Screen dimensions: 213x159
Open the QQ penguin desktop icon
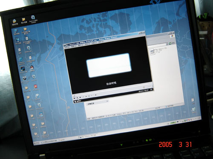(32, 68)
